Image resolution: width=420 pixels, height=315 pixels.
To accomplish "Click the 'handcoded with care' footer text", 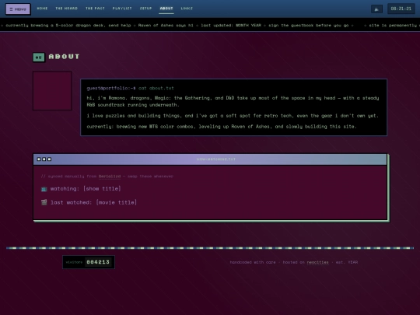I will click(253, 262).
